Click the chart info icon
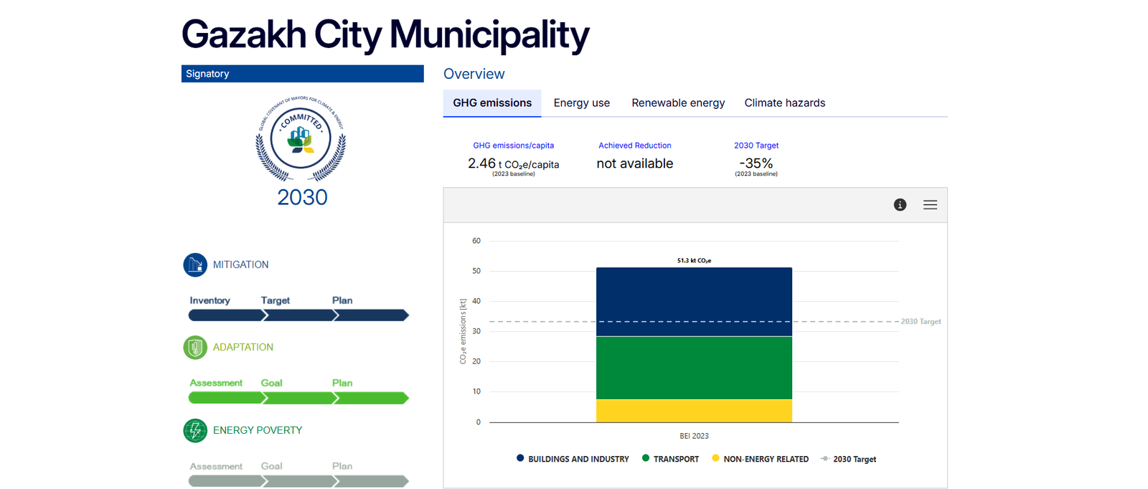 [x=900, y=205]
